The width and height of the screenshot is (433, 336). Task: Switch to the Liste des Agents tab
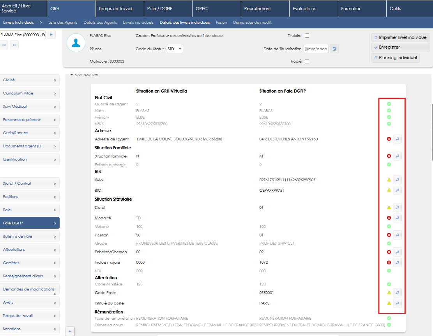point(63,23)
